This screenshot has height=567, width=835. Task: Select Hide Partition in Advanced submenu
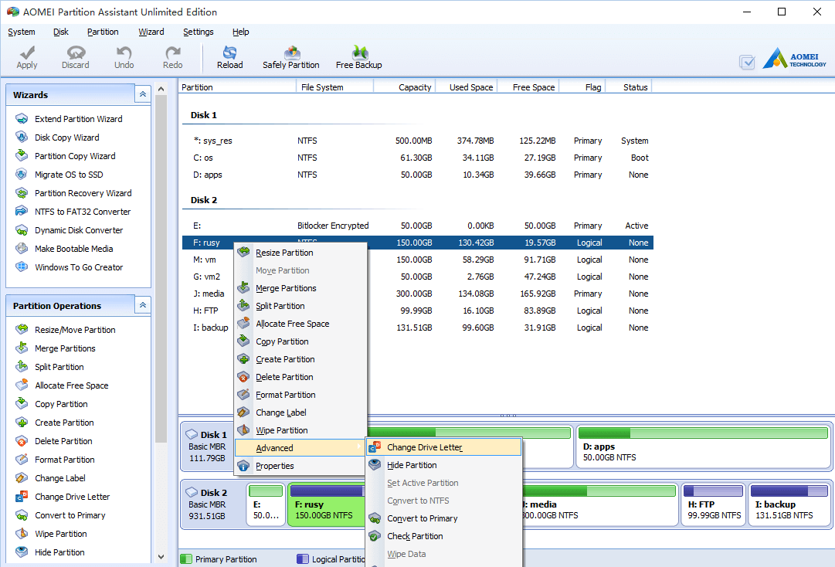click(x=443, y=465)
